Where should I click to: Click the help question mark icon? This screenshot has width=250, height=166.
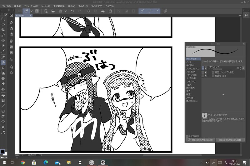pyautogui.click(x=166, y=11)
